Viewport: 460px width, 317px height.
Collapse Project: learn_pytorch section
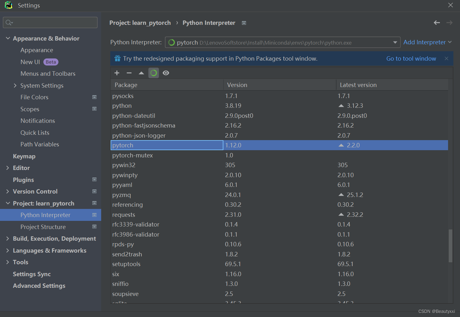point(8,203)
